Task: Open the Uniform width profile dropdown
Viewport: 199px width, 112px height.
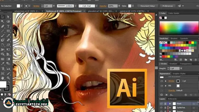Action: pos(76,6)
